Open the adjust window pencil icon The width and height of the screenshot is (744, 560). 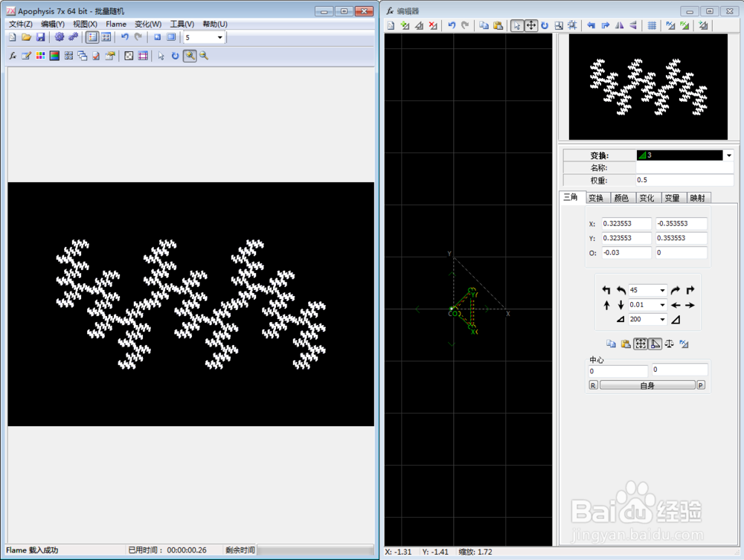coord(27,56)
